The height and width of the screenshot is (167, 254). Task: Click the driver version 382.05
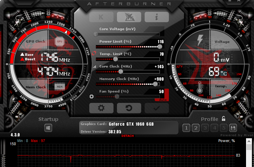[115, 132]
